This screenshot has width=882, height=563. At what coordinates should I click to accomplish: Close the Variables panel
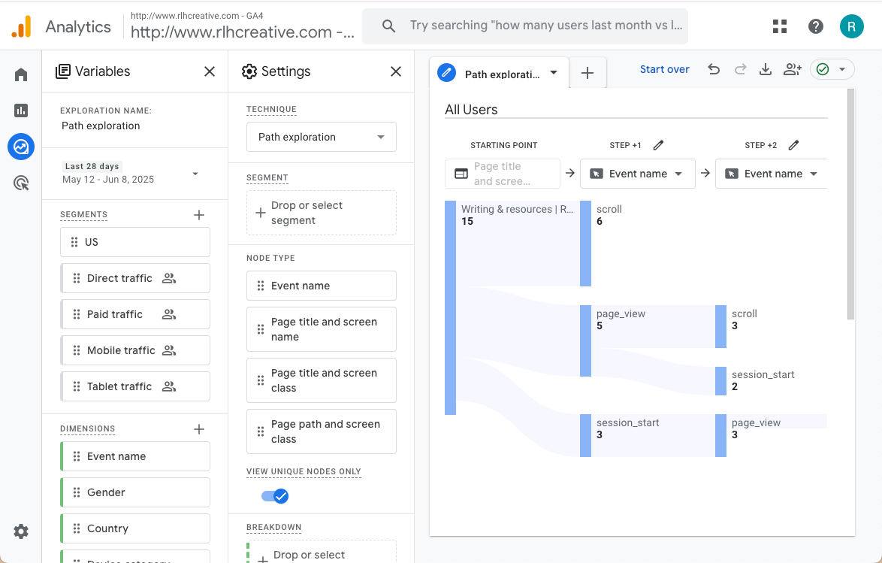point(210,71)
